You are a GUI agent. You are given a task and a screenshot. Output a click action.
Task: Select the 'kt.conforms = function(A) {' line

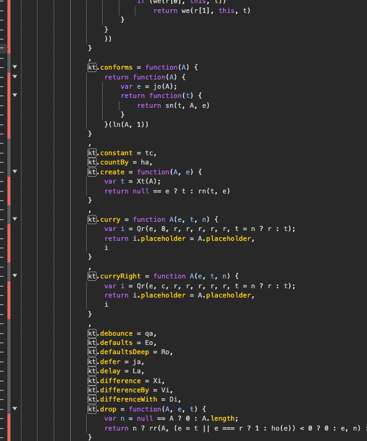143,68
